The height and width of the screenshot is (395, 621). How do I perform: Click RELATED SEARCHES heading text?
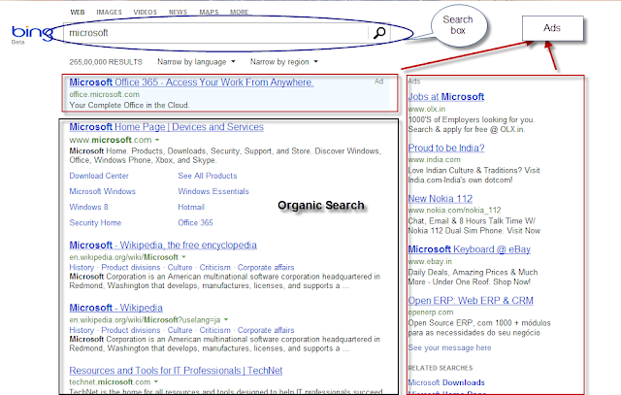click(441, 368)
